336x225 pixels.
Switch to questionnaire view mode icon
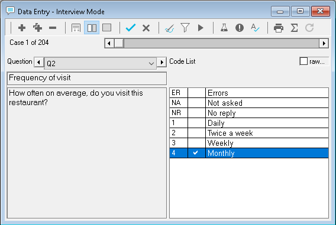[x=76, y=28]
